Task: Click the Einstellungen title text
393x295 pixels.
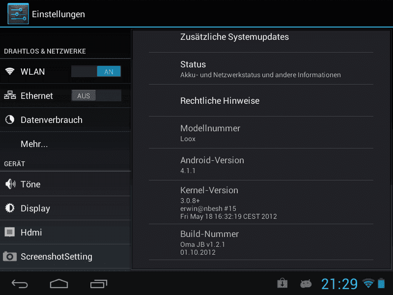Action: 58,14
